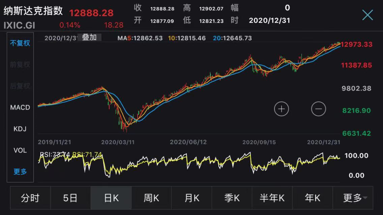Tap the 0.14% change percentage
This screenshot has height=215, width=383.
(x=70, y=25)
